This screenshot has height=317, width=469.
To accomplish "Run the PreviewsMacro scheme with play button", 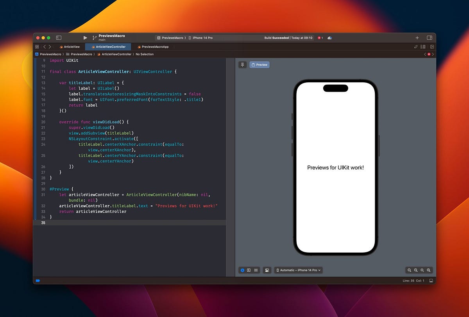I will (x=85, y=37).
